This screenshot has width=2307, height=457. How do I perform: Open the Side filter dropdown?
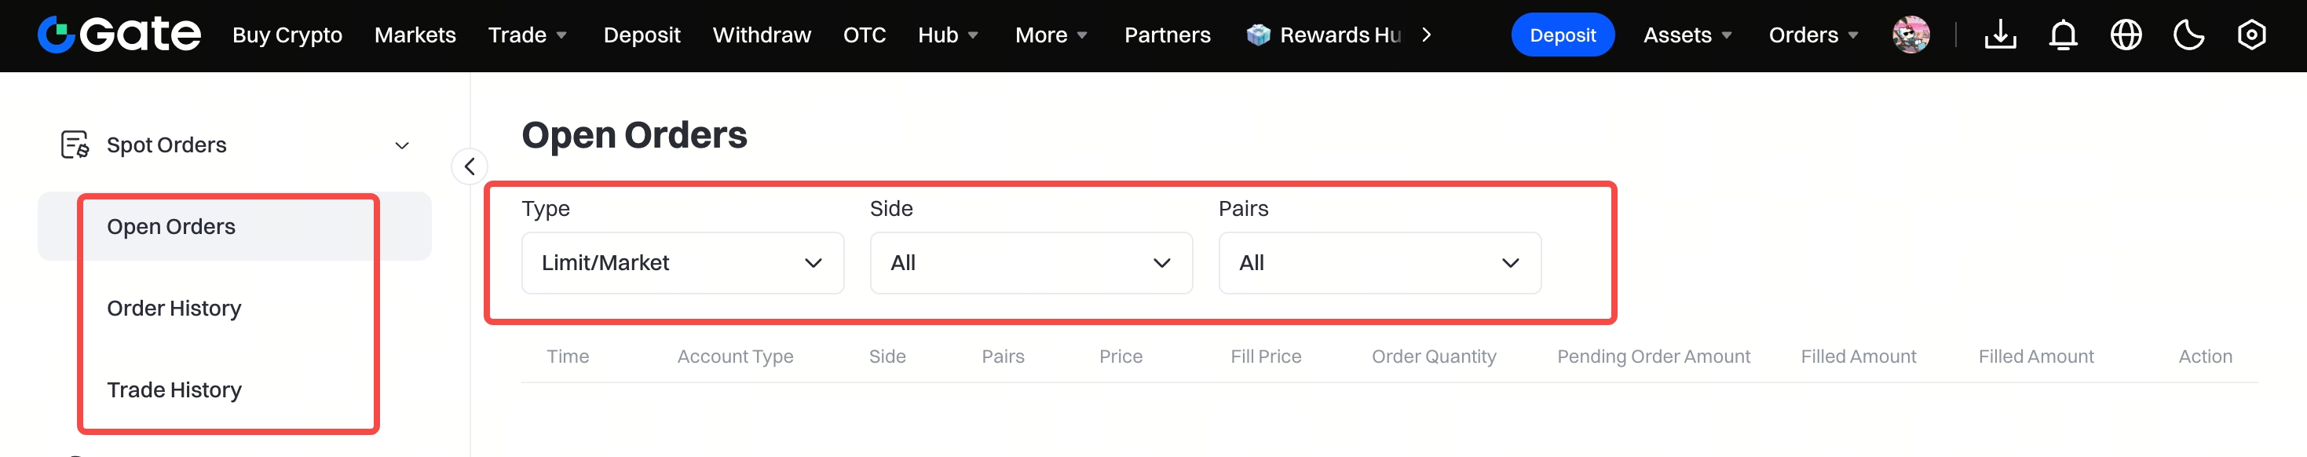[x=1031, y=262]
